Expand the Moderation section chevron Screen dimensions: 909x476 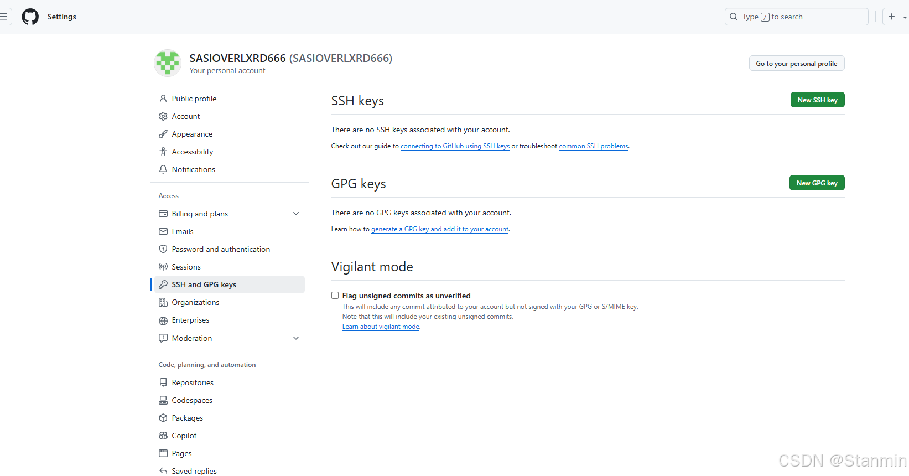coord(296,338)
